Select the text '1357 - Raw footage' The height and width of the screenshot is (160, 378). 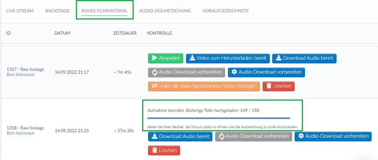tap(25, 70)
